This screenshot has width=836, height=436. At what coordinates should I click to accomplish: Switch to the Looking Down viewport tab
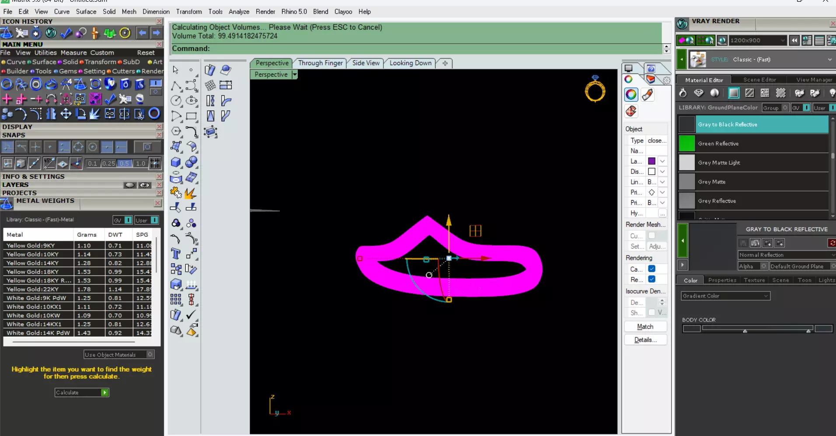pyautogui.click(x=410, y=63)
